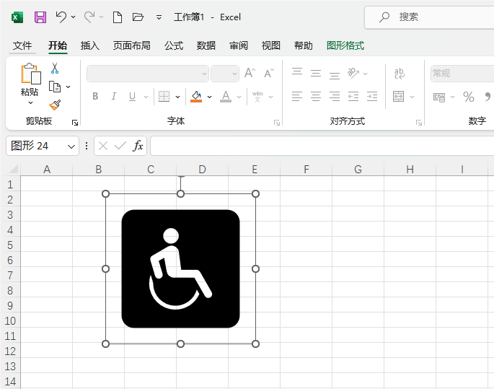Screen dimensions: 494x389
Task: Click the Open file folder icon
Action: click(138, 17)
